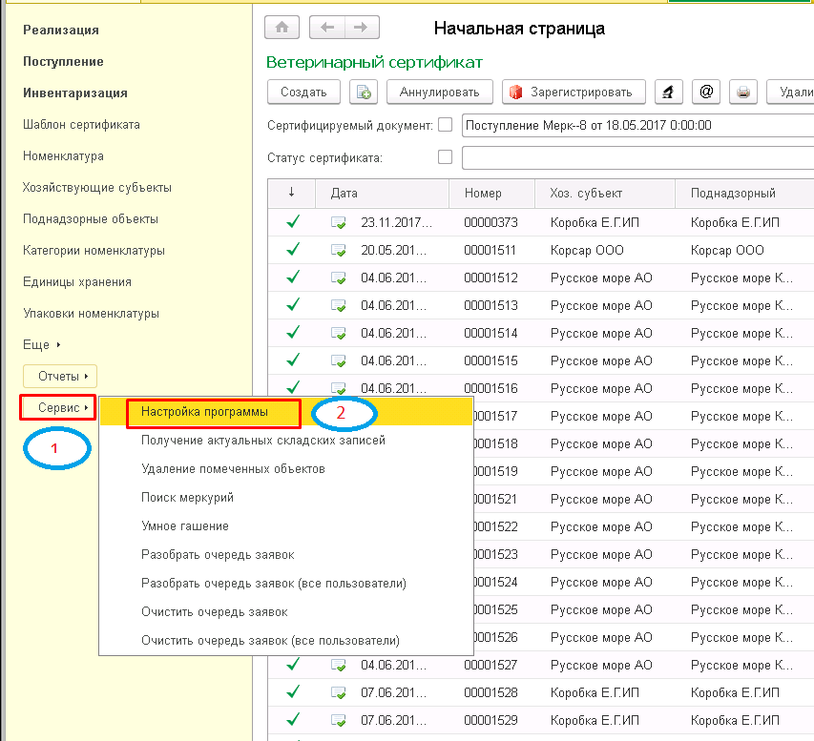Open Инвентаризация in the sidebar

[75, 93]
